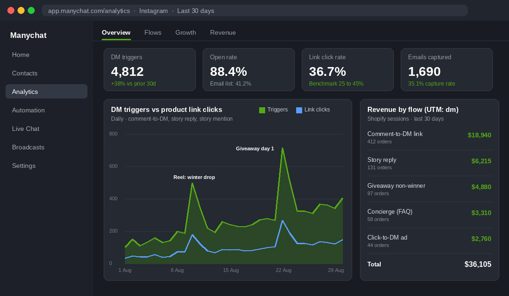Open the Revenue tab

point(223,33)
